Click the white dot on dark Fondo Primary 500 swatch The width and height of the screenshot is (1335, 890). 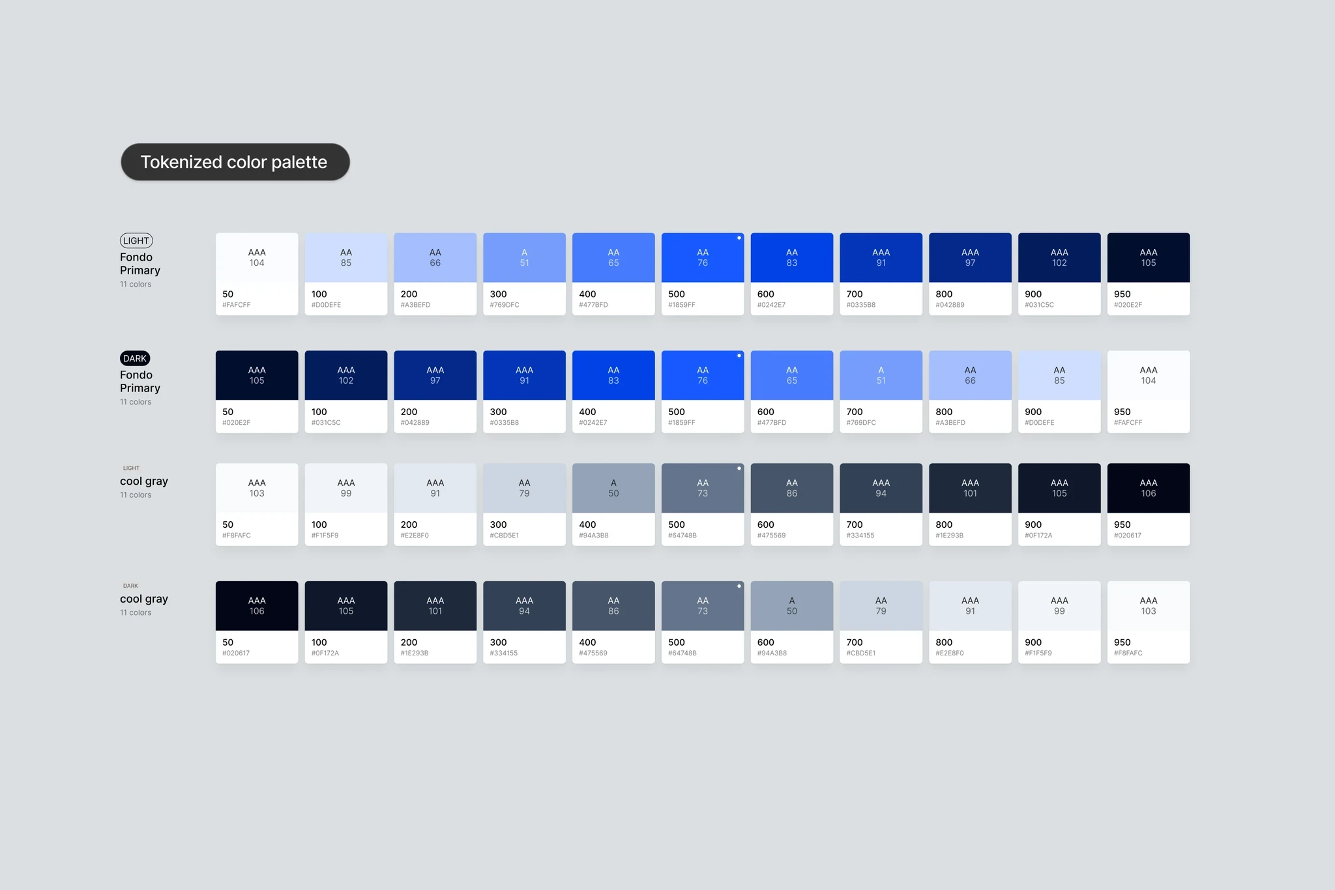(739, 356)
